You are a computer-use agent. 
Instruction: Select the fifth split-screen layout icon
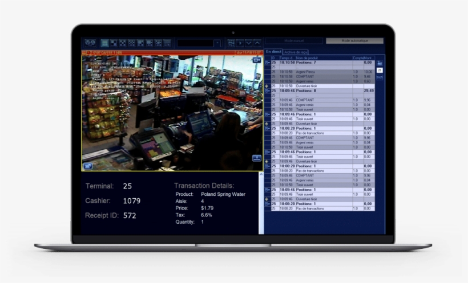[x=140, y=43]
